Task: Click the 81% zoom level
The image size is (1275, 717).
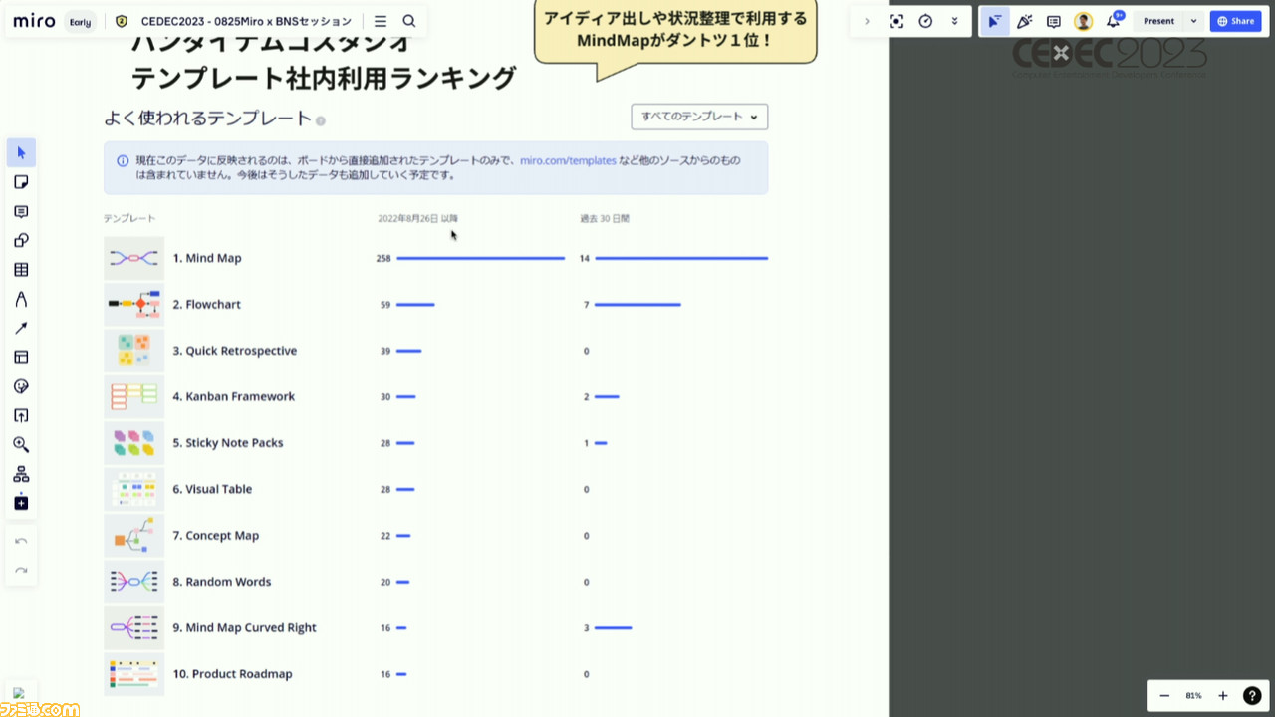Action: [x=1193, y=696]
